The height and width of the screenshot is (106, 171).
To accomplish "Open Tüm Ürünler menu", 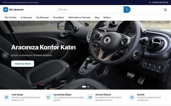I will point(10,17).
